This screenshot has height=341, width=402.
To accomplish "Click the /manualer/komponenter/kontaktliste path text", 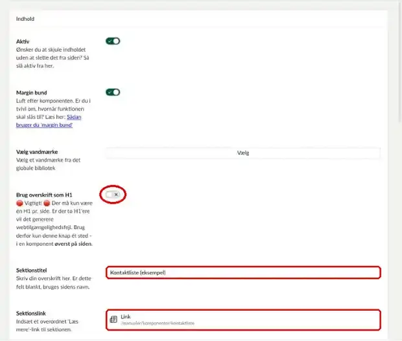I will (158, 324).
